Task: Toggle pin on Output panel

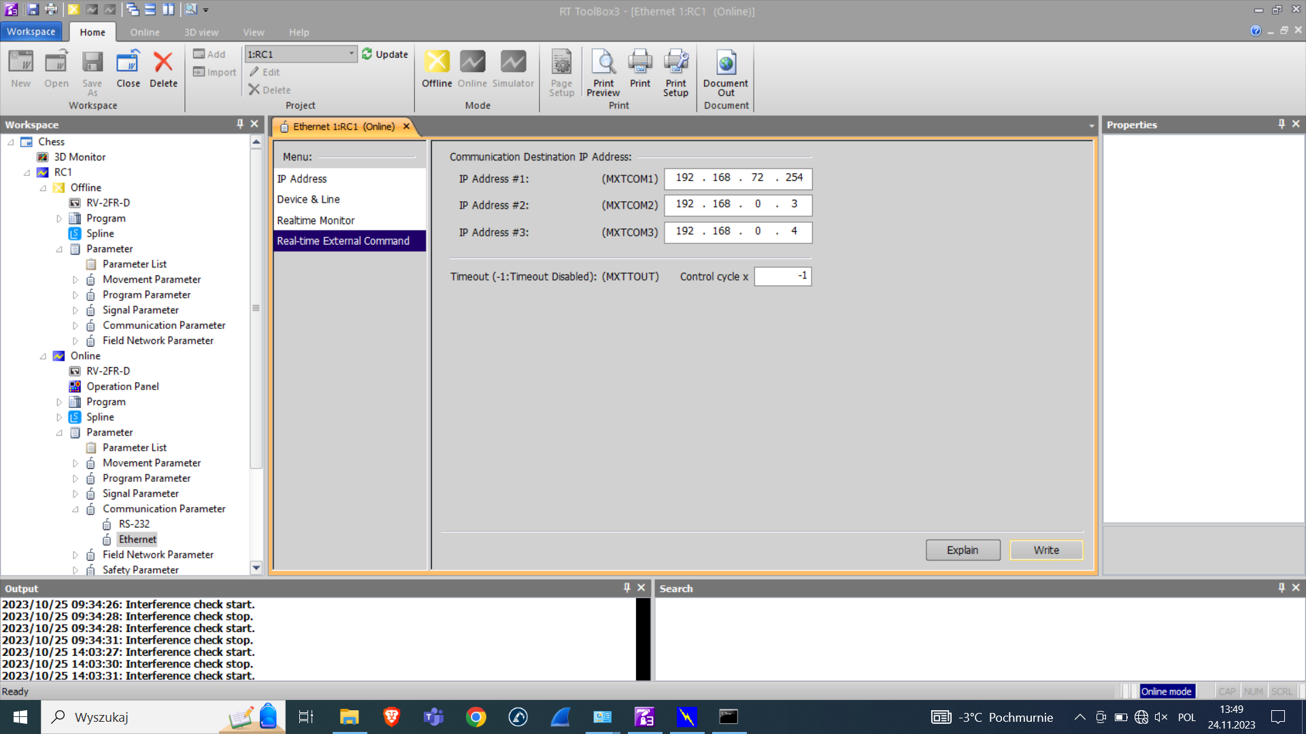Action: pyautogui.click(x=626, y=587)
